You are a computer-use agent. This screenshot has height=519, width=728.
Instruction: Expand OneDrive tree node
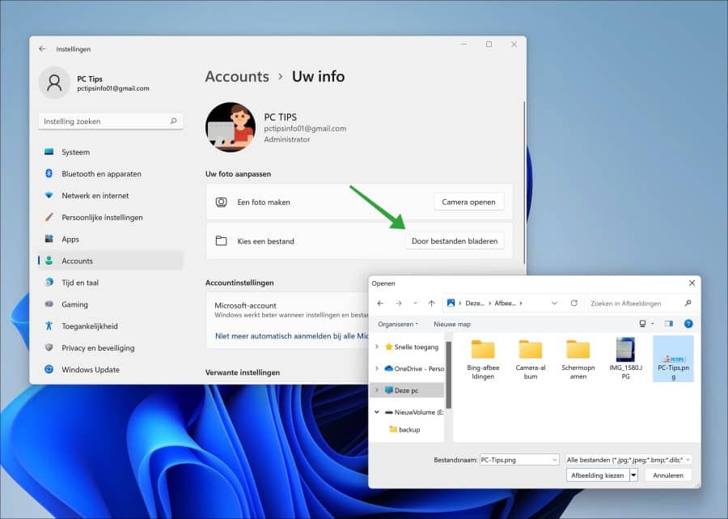pyautogui.click(x=377, y=368)
